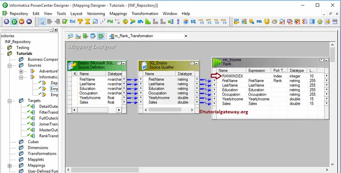Select the Cubes node in navigator
This screenshot has width=341, height=173.
[33, 142]
